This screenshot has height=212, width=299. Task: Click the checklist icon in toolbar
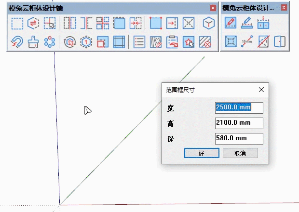click(x=139, y=42)
